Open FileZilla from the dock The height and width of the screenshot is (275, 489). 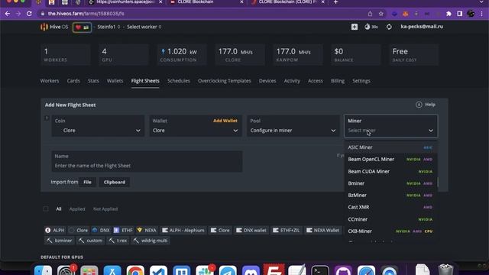(274, 270)
